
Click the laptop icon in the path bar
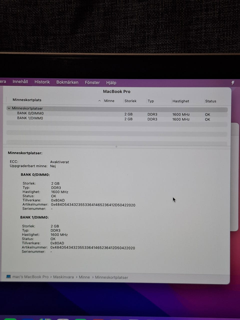8,276
